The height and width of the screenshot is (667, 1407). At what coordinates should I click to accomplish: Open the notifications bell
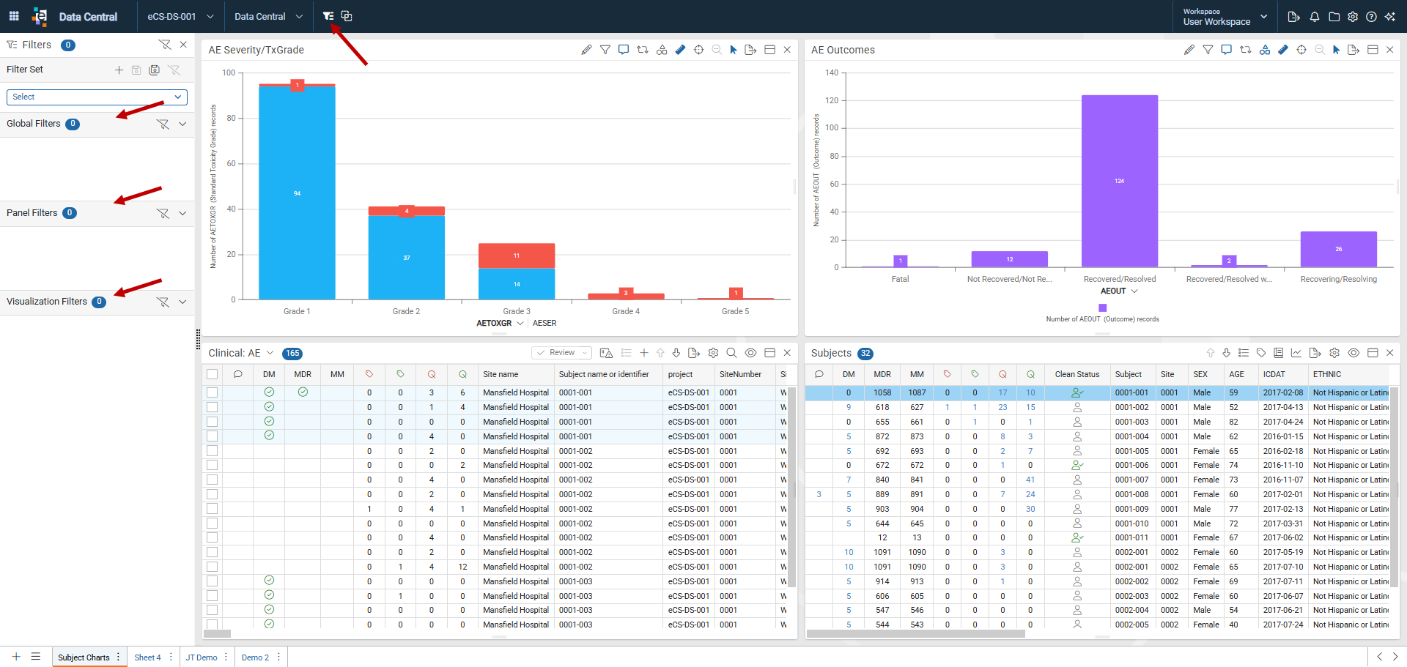(x=1315, y=17)
